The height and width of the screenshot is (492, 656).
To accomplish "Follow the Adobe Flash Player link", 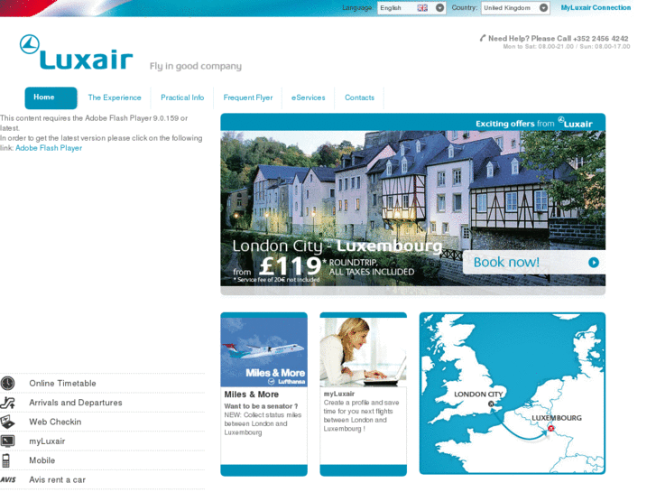I will [49, 148].
